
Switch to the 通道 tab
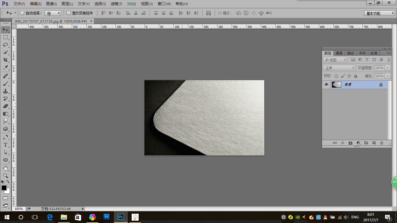(339, 53)
